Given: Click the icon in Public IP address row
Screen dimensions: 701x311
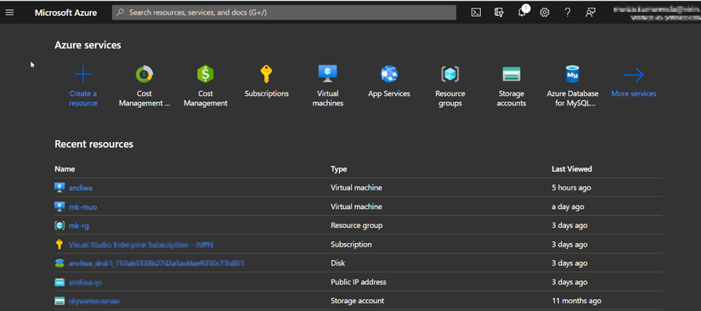Looking at the screenshot, I should tap(59, 282).
